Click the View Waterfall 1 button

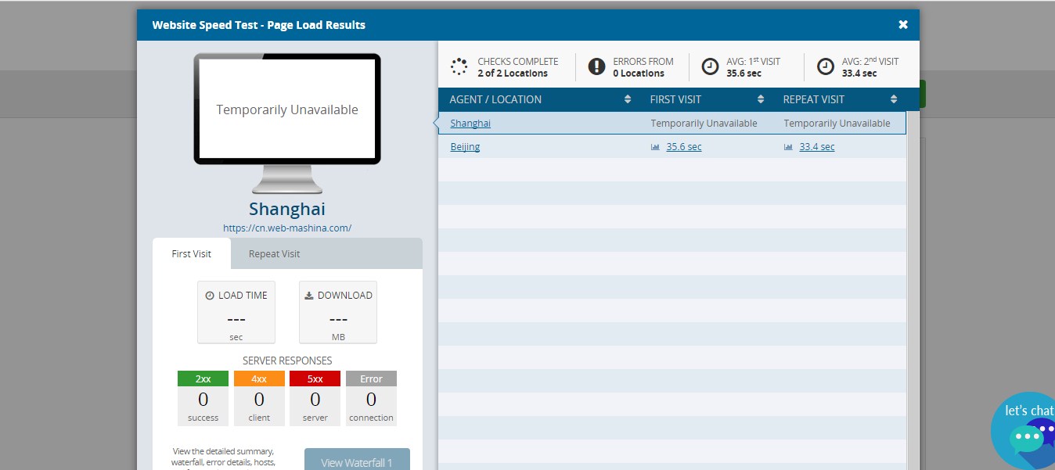(x=357, y=459)
